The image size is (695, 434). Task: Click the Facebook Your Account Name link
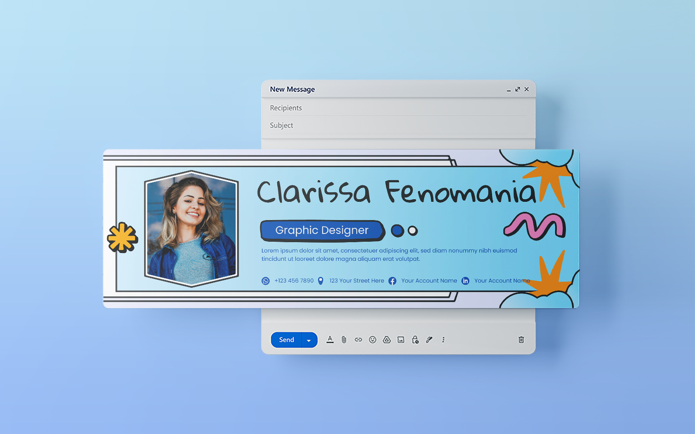point(429,281)
